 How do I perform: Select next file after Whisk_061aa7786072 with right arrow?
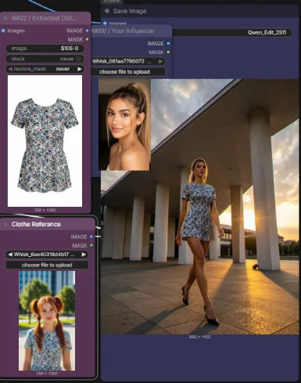160,61
